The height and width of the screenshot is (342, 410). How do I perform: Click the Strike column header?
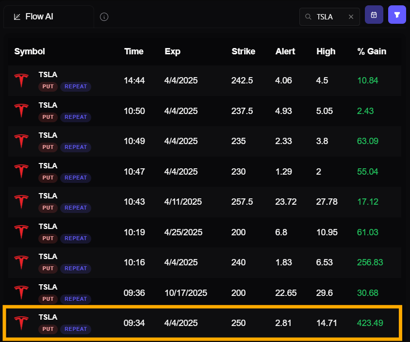click(x=243, y=51)
